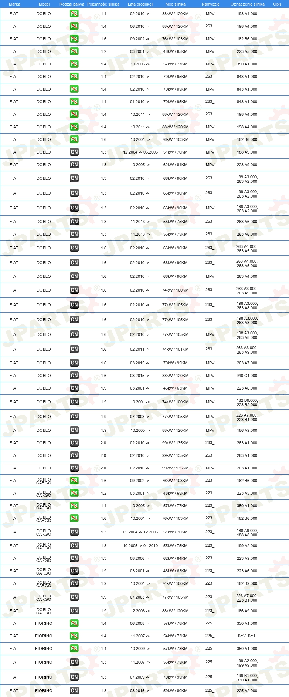Select engine codes 182 B9.000, 223 B2.000
The image size is (289, 697).
point(247,402)
